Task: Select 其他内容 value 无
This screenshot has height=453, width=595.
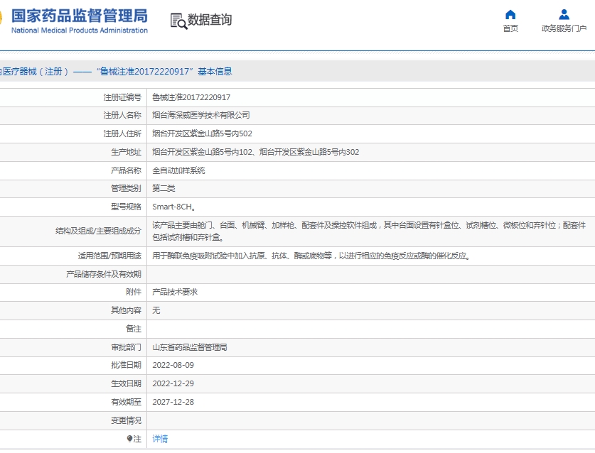Action: point(156,310)
